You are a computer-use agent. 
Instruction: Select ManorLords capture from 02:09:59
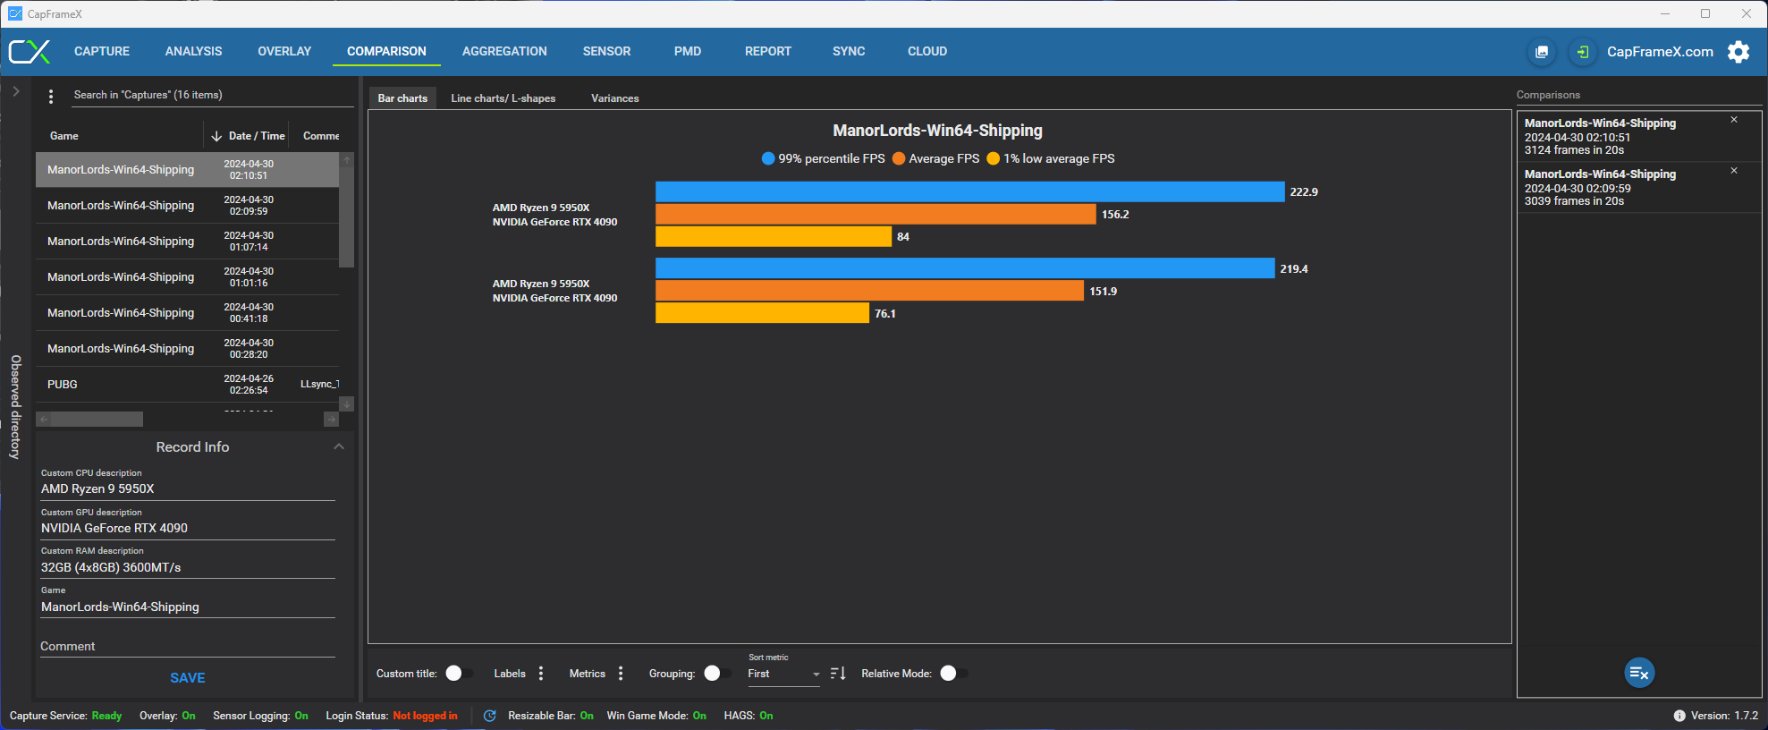click(x=187, y=206)
